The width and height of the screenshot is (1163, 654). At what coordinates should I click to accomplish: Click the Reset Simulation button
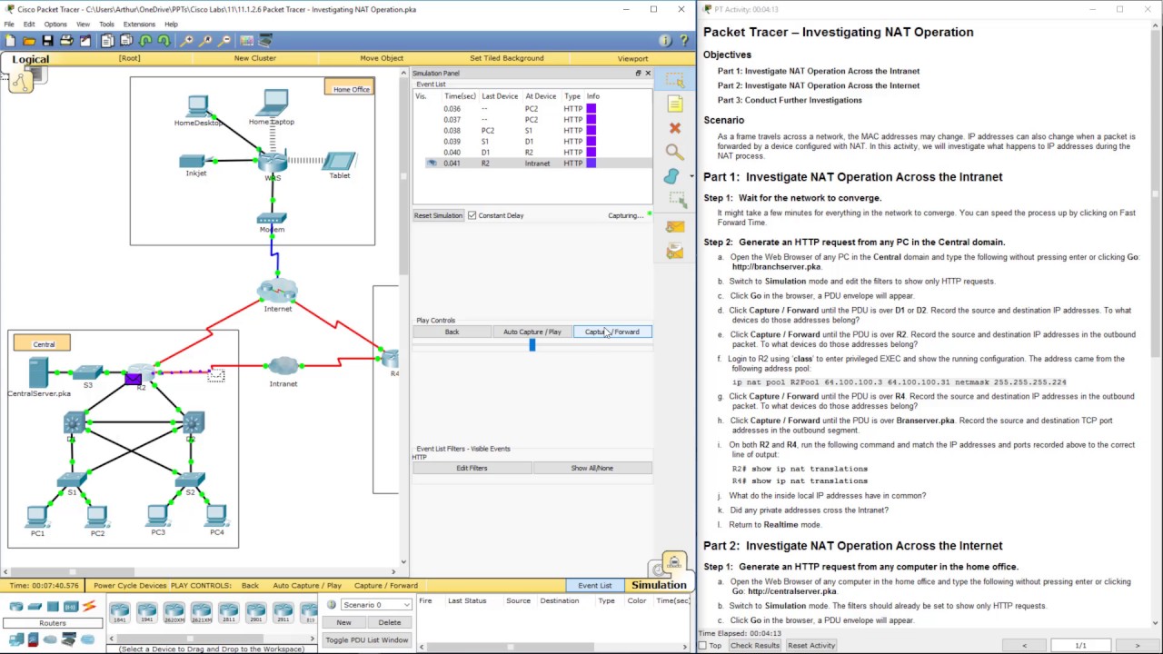[x=439, y=215]
